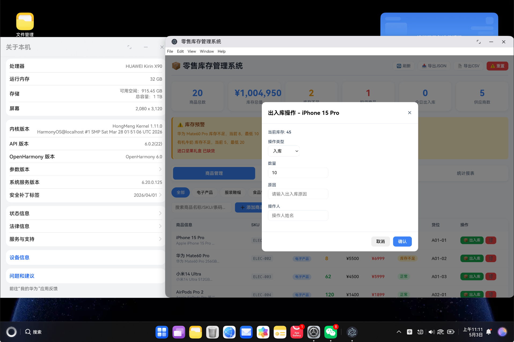Open the Help menu
This screenshot has height=342, width=514.
coord(222,51)
